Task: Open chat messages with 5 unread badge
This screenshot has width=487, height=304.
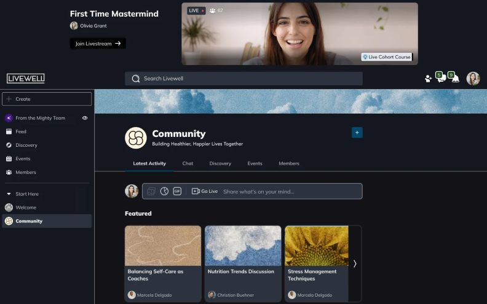Action: (x=441, y=79)
